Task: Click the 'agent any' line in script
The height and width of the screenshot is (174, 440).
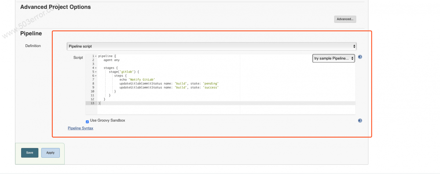Action: click(112, 60)
